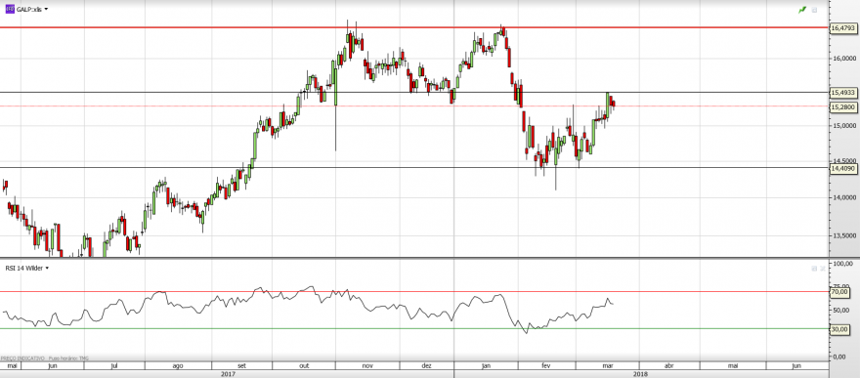Close the RSI indicator panel
The height and width of the screenshot is (378, 860).
coord(822,268)
